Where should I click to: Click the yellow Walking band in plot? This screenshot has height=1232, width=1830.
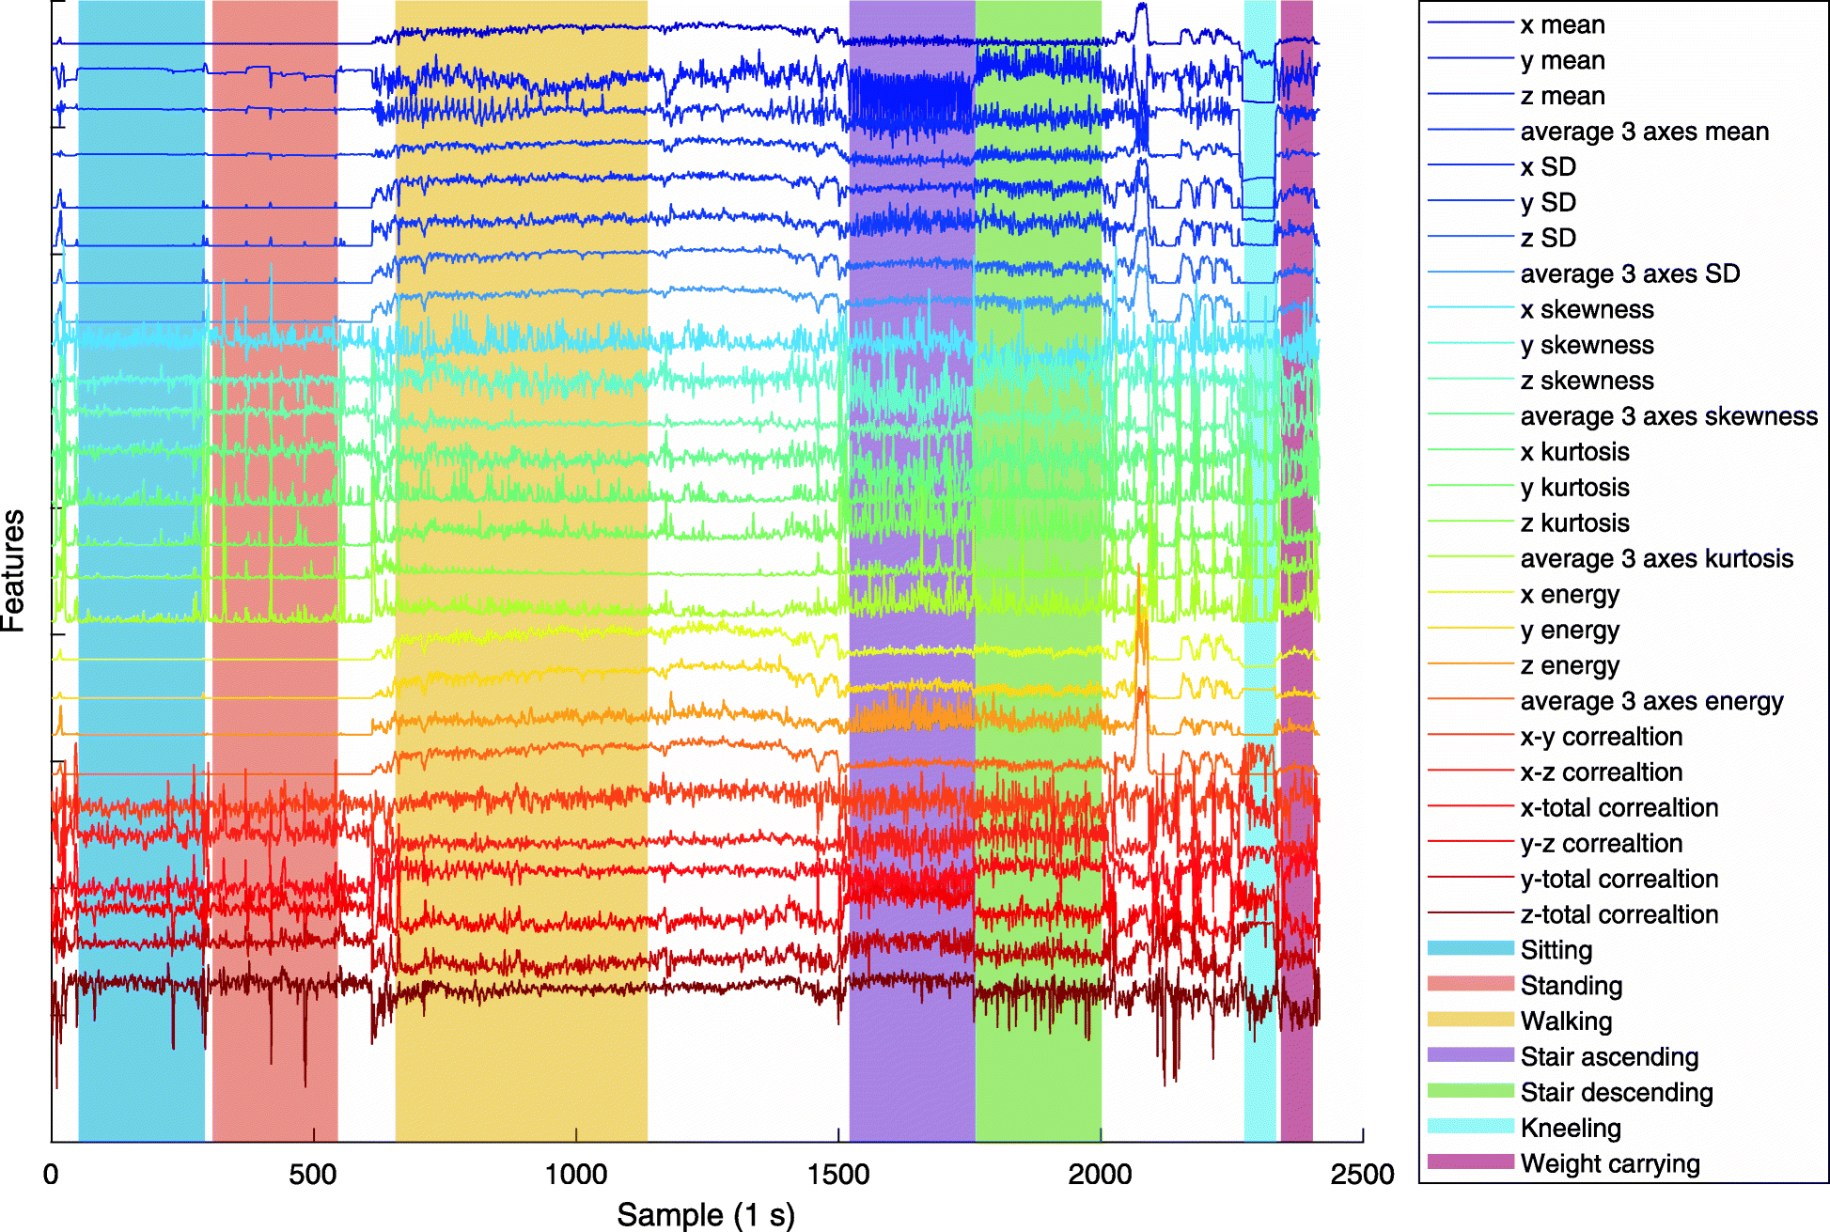click(521, 571)
